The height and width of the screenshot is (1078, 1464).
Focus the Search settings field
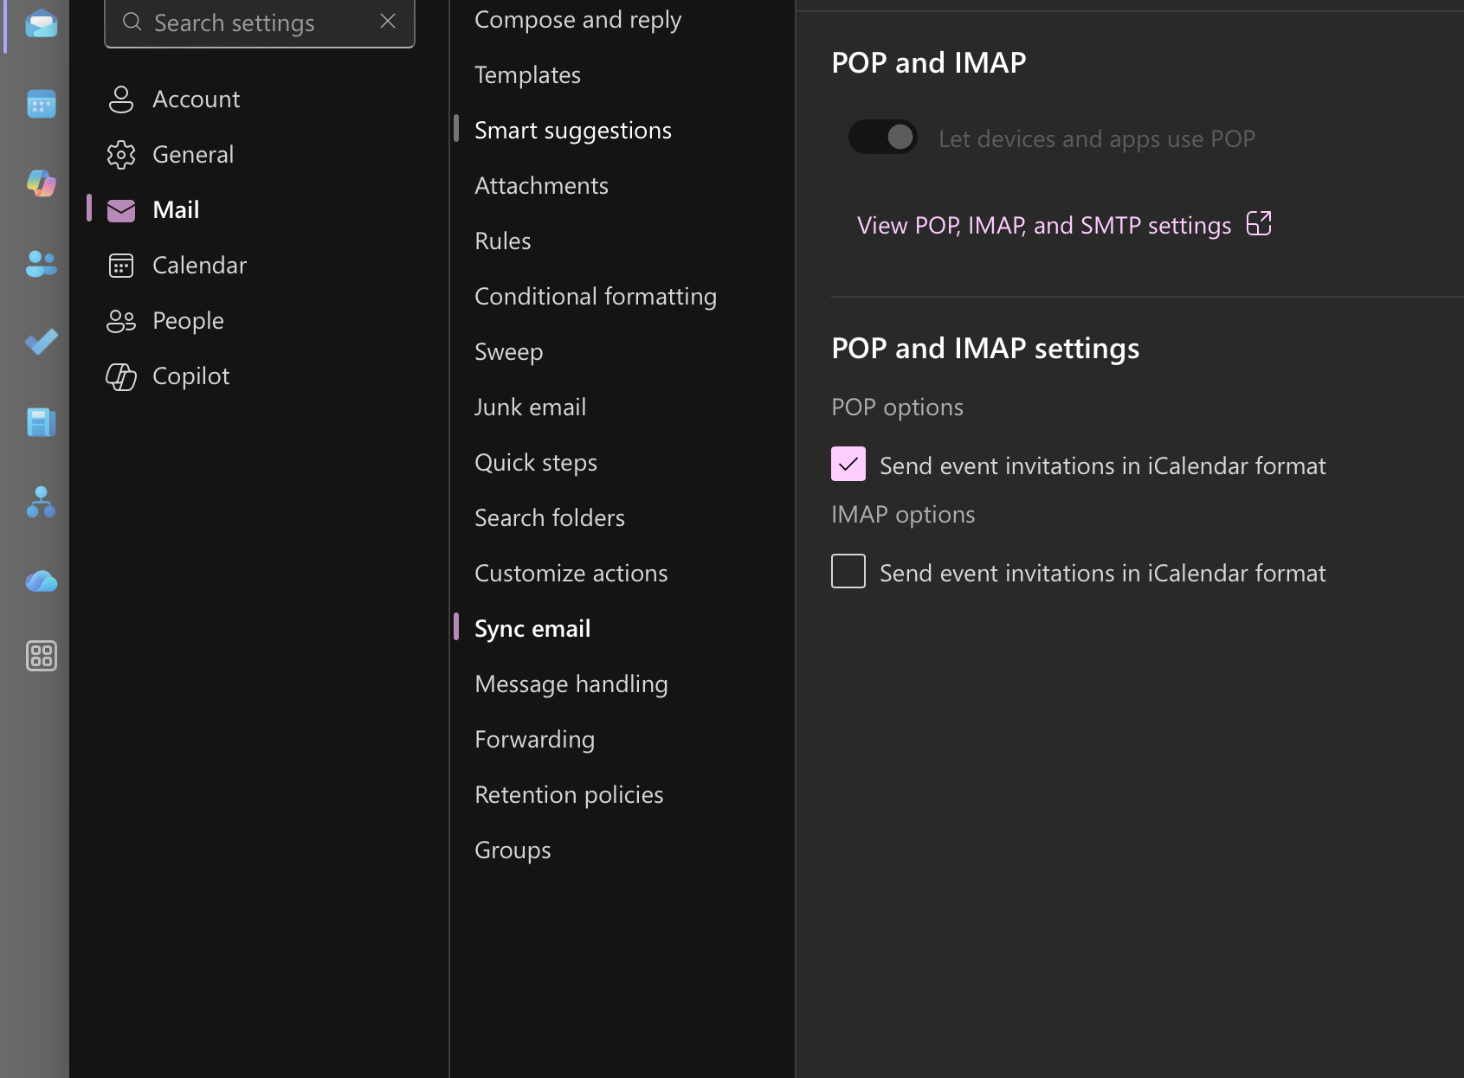[259, 23]
